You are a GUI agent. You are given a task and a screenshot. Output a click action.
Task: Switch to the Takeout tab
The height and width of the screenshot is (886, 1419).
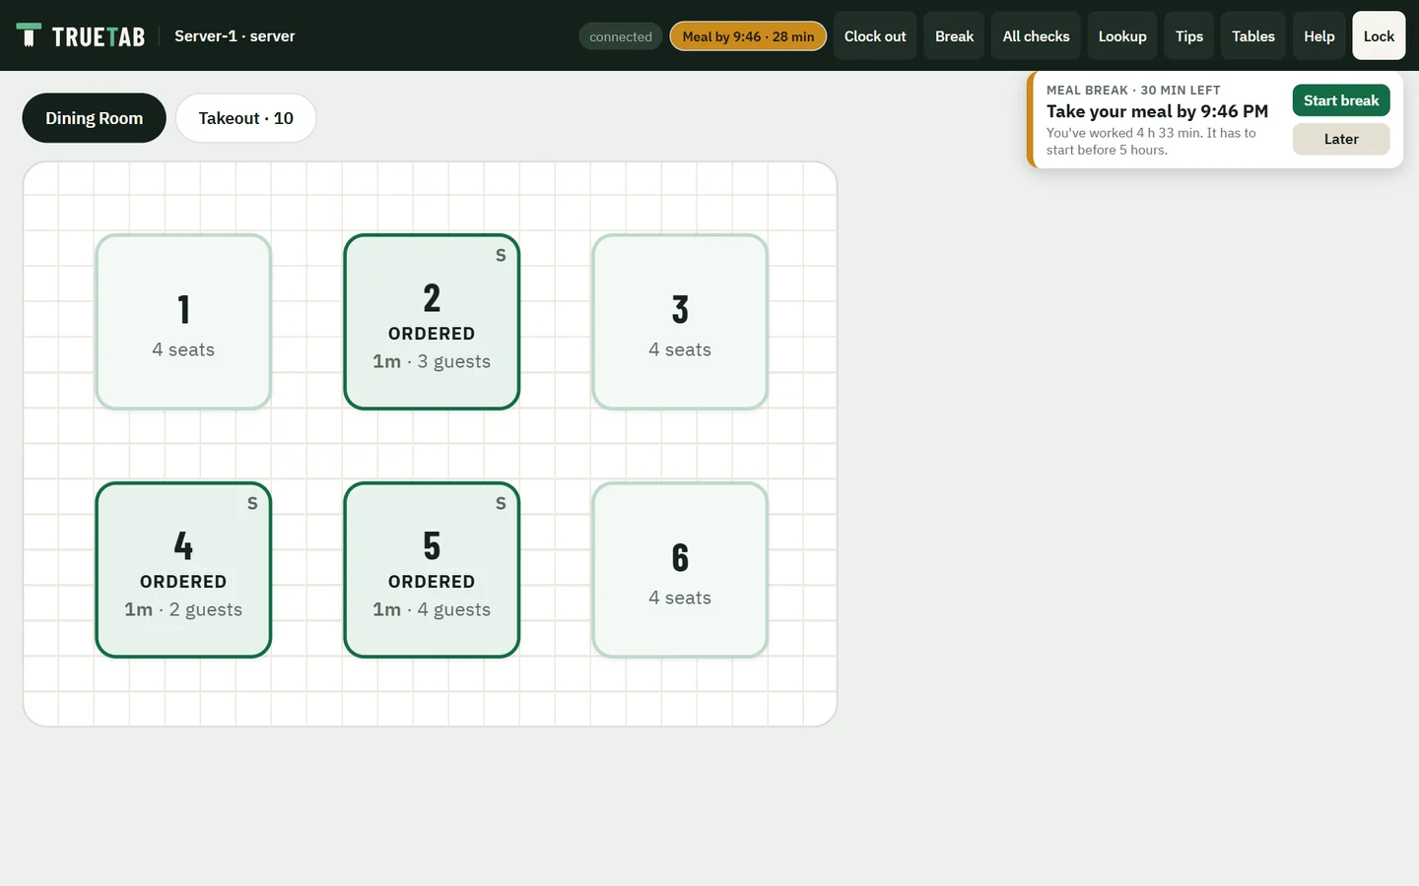[x=246, y=118]
